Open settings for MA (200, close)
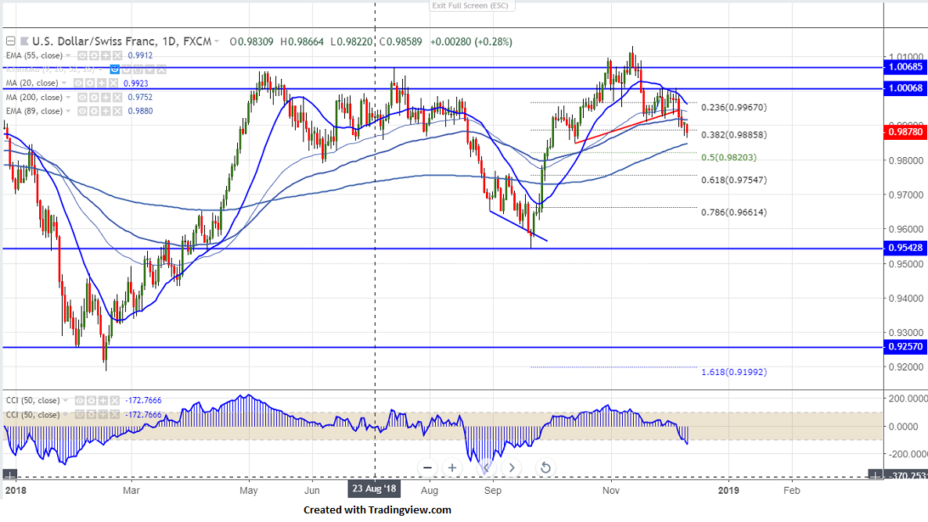The image size is (928, 522). click(94, 97)
